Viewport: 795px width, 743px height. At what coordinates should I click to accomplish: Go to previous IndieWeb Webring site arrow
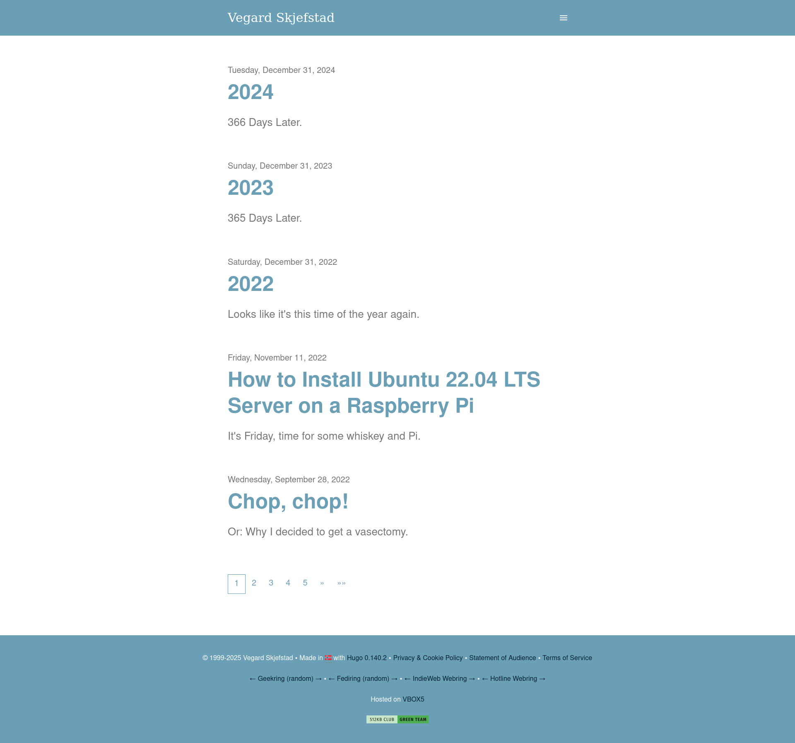click(407, 679)
